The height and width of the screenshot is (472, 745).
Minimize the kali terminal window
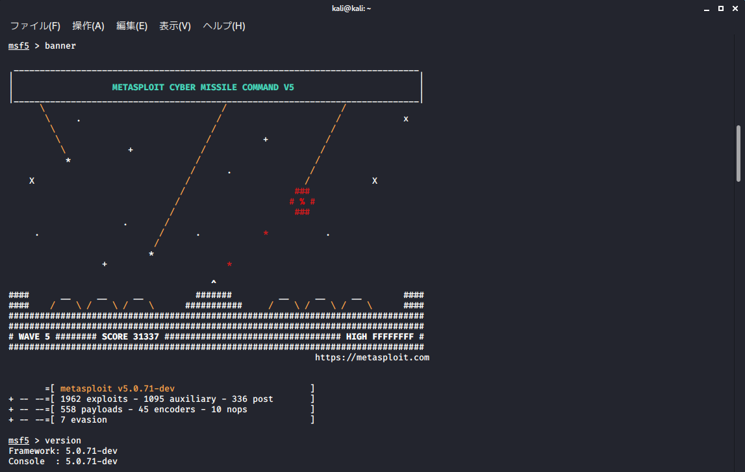(707, 8)
